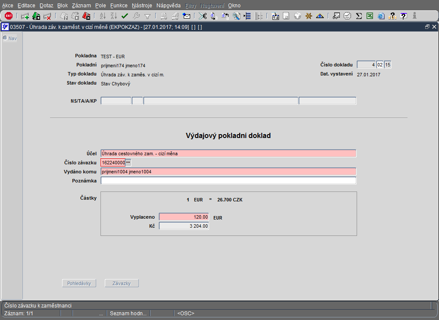Click the first NS/TA/A/KP field
439x320 pixels.
click(x=116, y=101)
